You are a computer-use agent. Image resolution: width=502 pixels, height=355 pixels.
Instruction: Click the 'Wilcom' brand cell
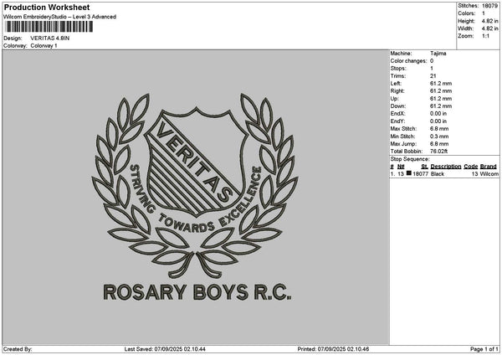(489, 174)
